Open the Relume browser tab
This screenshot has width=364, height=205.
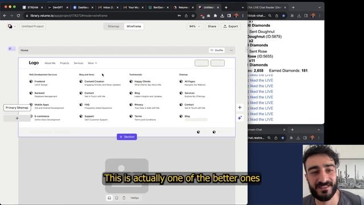(x=183, y=7)
